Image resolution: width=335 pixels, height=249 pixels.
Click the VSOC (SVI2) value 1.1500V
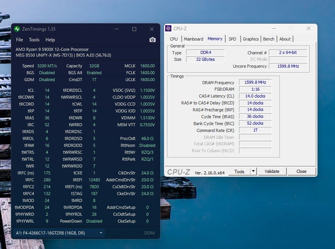coord(147,90)
